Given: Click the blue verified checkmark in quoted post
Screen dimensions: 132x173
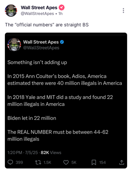Looking at the screenshot, I should coord(62,42).
